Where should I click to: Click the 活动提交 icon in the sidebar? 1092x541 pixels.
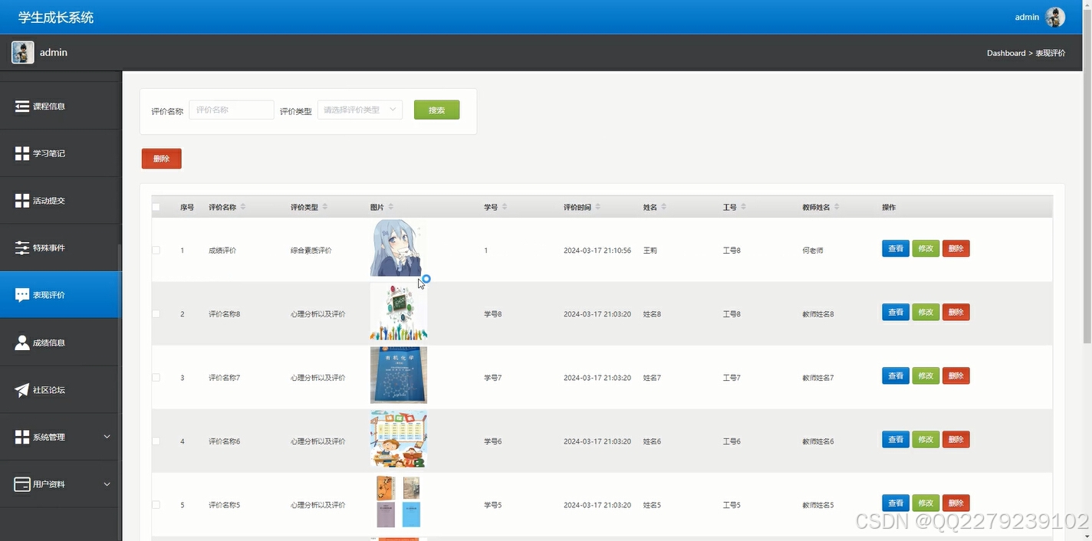[x=21, y=200]
